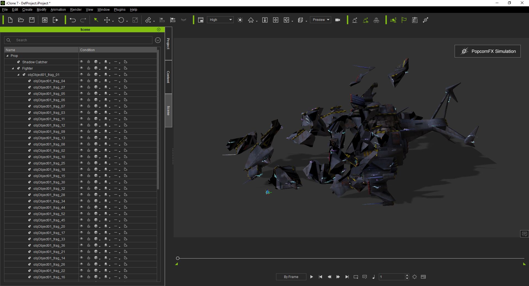Viewport: 529px width, 286px height.
Task: Click the New Project icon
Action: pos(10,20)
